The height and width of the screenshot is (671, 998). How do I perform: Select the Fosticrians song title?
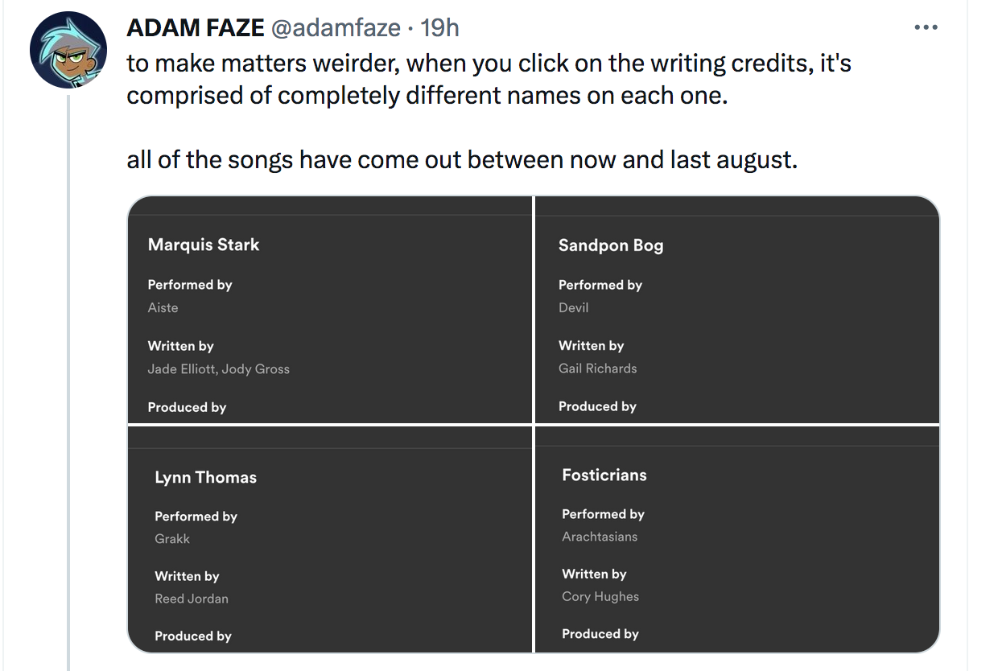pos(604,475)
